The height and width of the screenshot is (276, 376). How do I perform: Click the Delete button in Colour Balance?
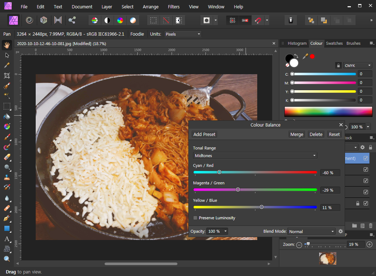click(x=316, y=134)
